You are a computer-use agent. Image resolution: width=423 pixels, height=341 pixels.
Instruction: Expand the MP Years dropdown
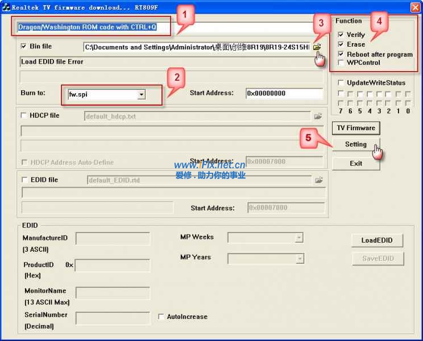point(299,259)
